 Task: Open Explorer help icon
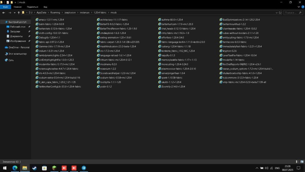point(303,7)
